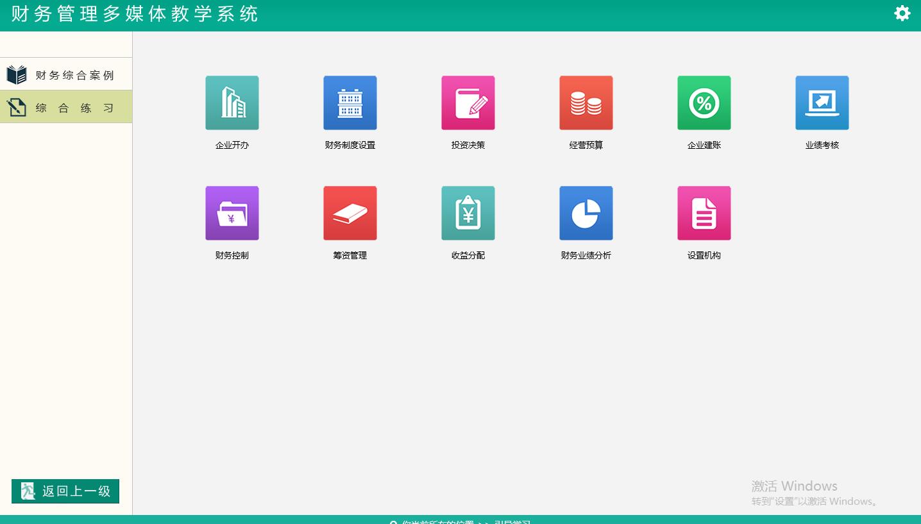Click the 财务制度设置 building icon

[x=350, y=103]
